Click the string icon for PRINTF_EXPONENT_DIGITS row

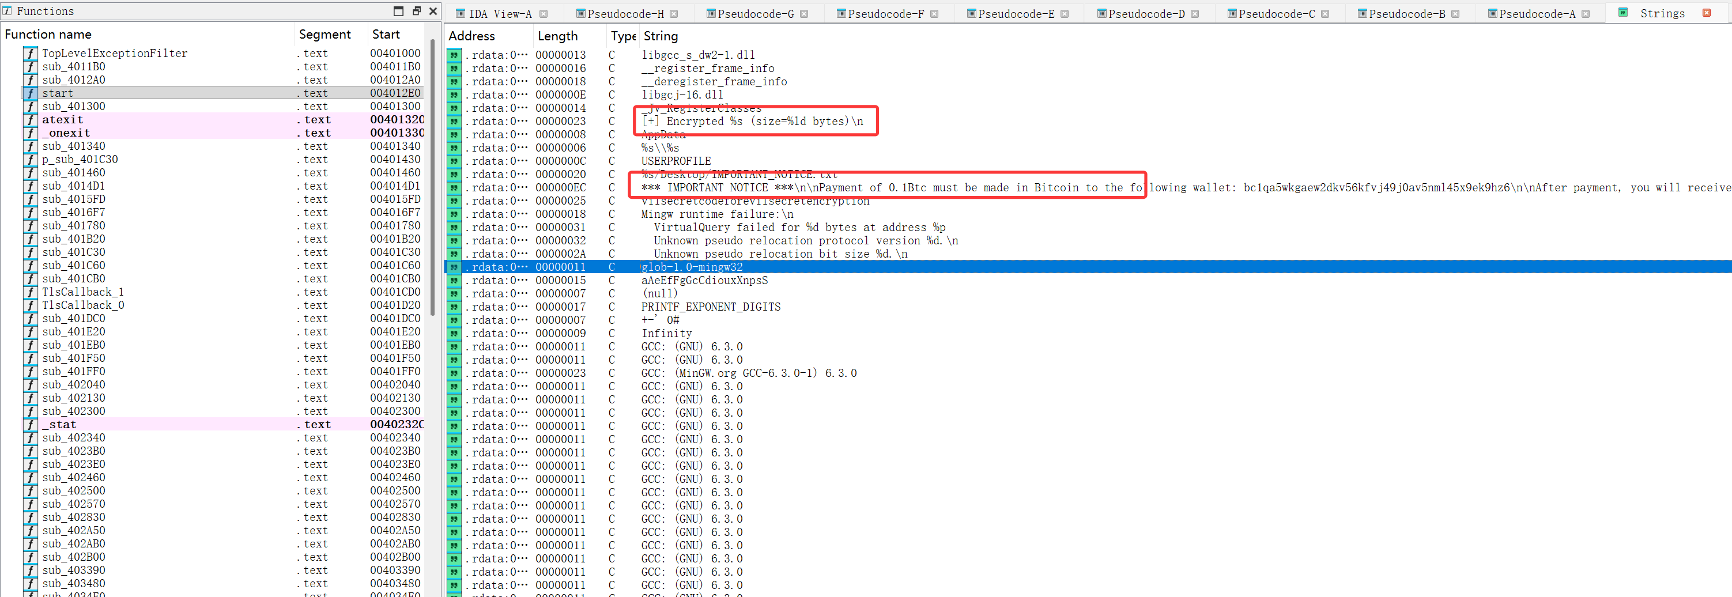click(x=455, y=307)
